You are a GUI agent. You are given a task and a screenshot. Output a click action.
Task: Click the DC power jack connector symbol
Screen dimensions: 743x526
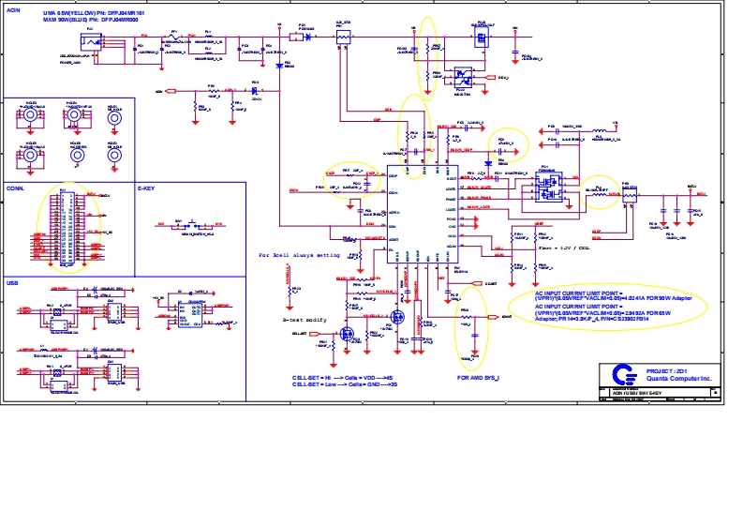click(x=90, y=43)
